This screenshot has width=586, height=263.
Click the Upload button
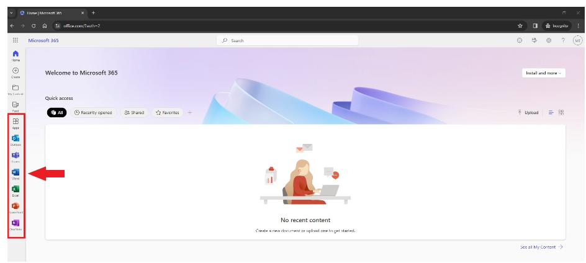pyautogui.click(x=528, y=112)
